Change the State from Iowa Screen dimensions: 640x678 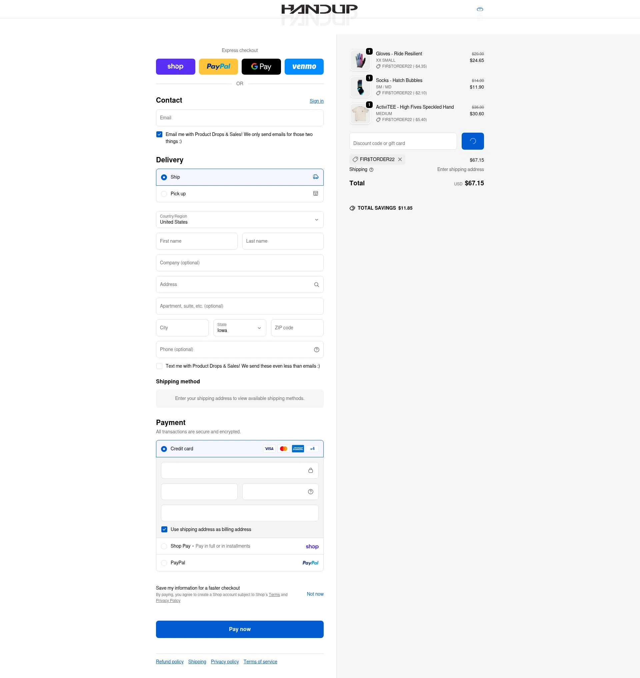(x=239, y=328)
